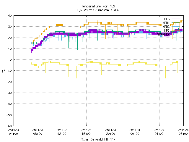Click the yellow SCANNER legend line sample
The height and width of the screenshot is (142, 189).
[176, 34]
